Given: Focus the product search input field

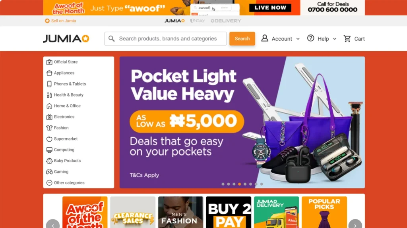Looking at the screenshot, I should [166, 38].
